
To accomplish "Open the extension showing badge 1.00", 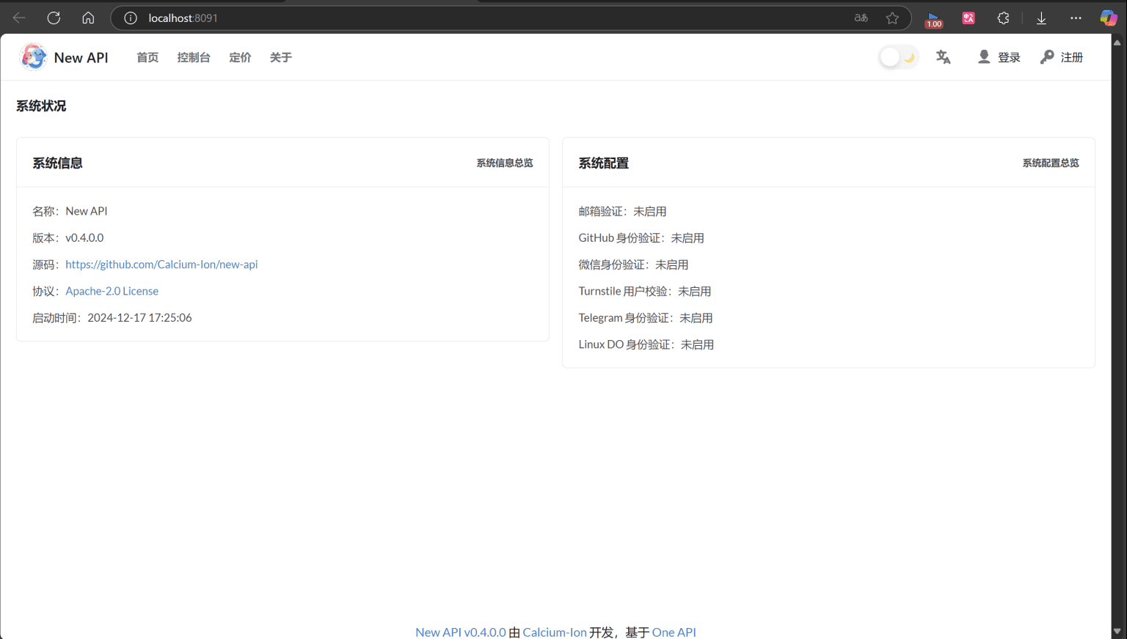I will click(933, 18).
